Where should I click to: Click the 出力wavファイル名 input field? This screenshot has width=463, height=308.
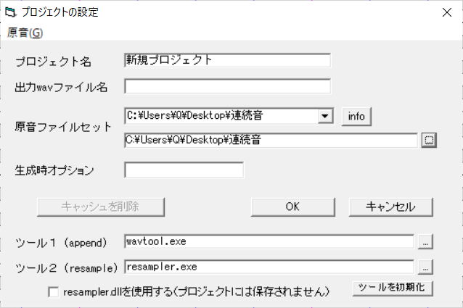[227, 86]
